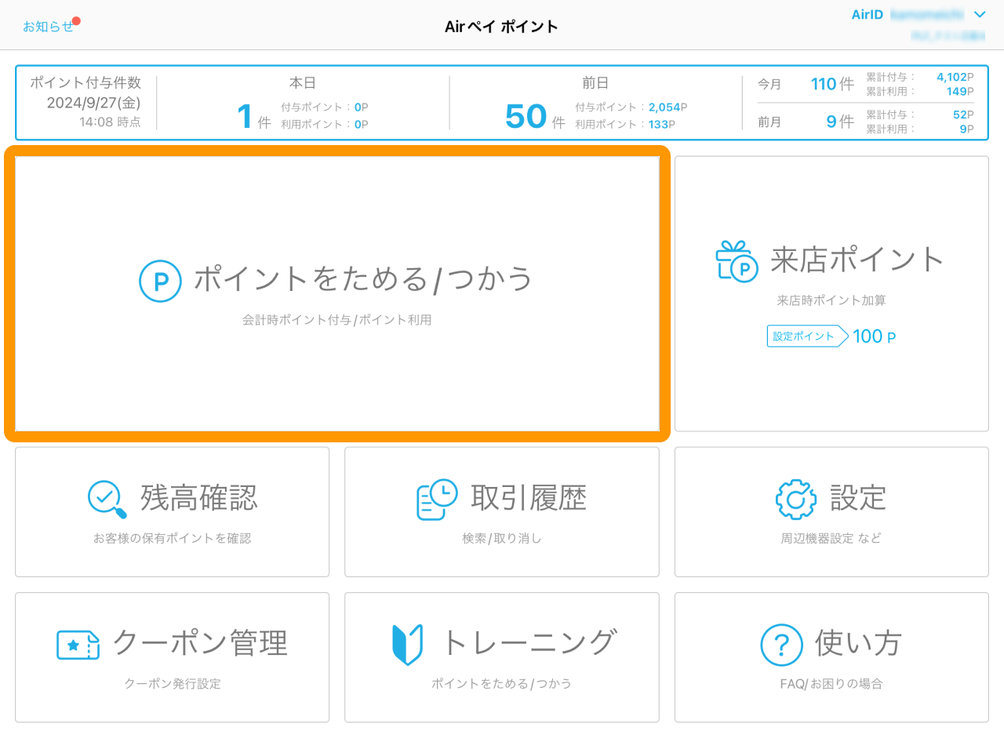Click the 前日 count of 50 件
Image resolution: width=1004 pixels, height=738 pixels.
(x=535, y=117)
